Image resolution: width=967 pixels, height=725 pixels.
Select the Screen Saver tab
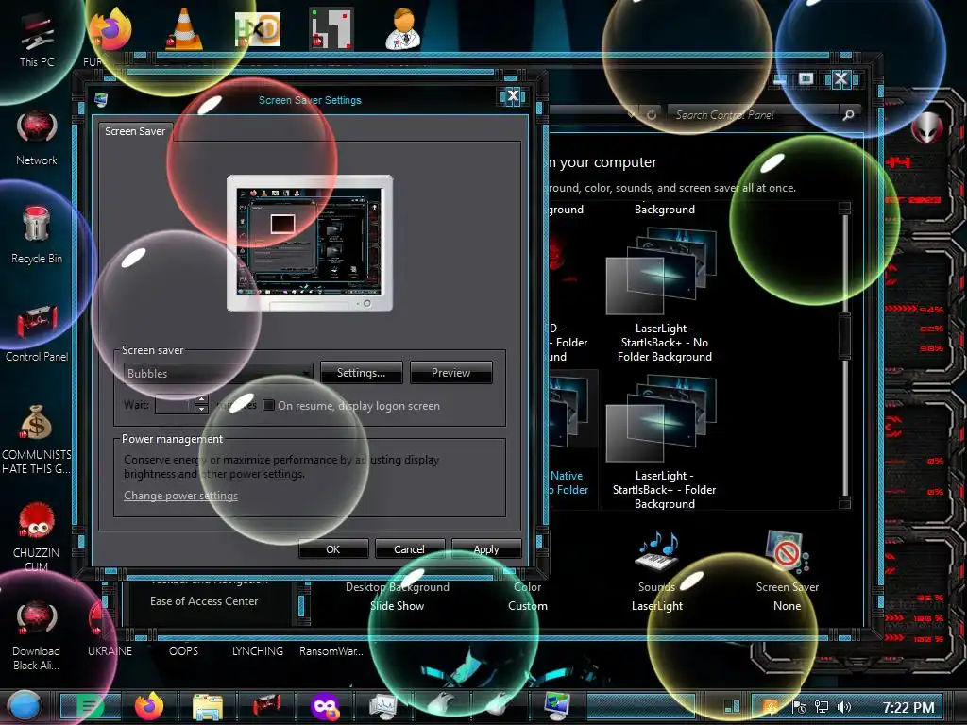click(135, 131)
